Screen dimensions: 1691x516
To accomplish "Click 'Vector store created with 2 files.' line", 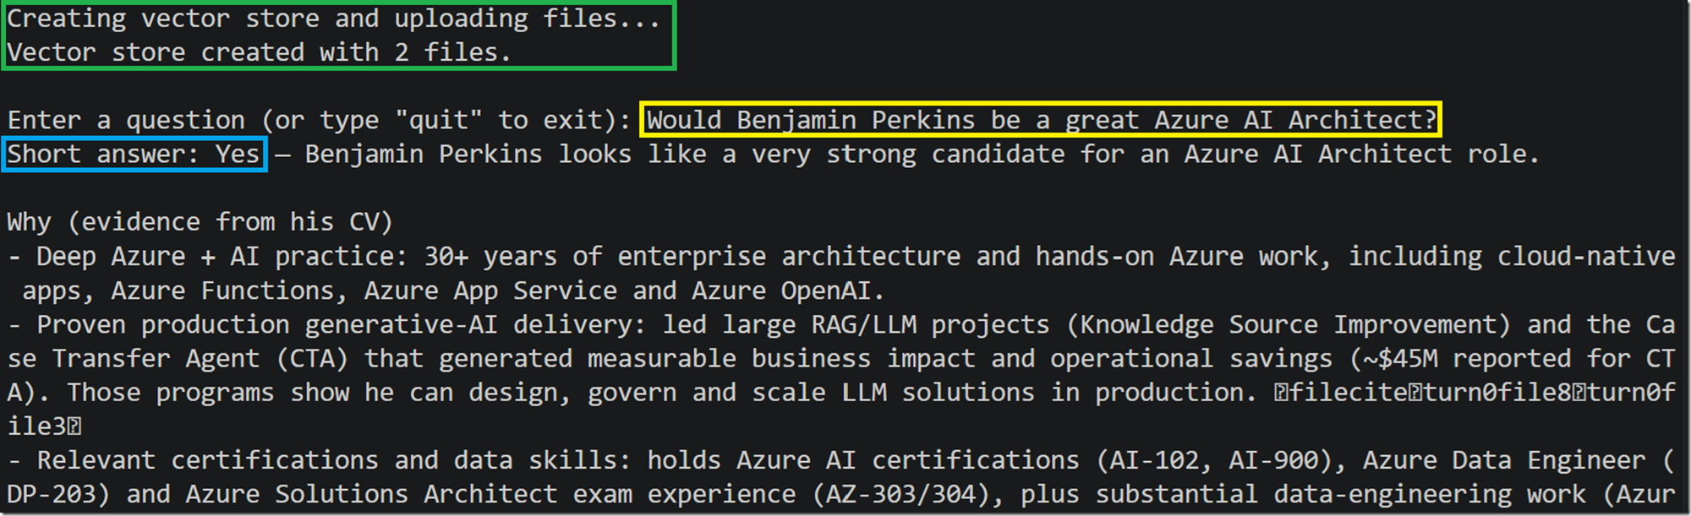I will point(259,52).
